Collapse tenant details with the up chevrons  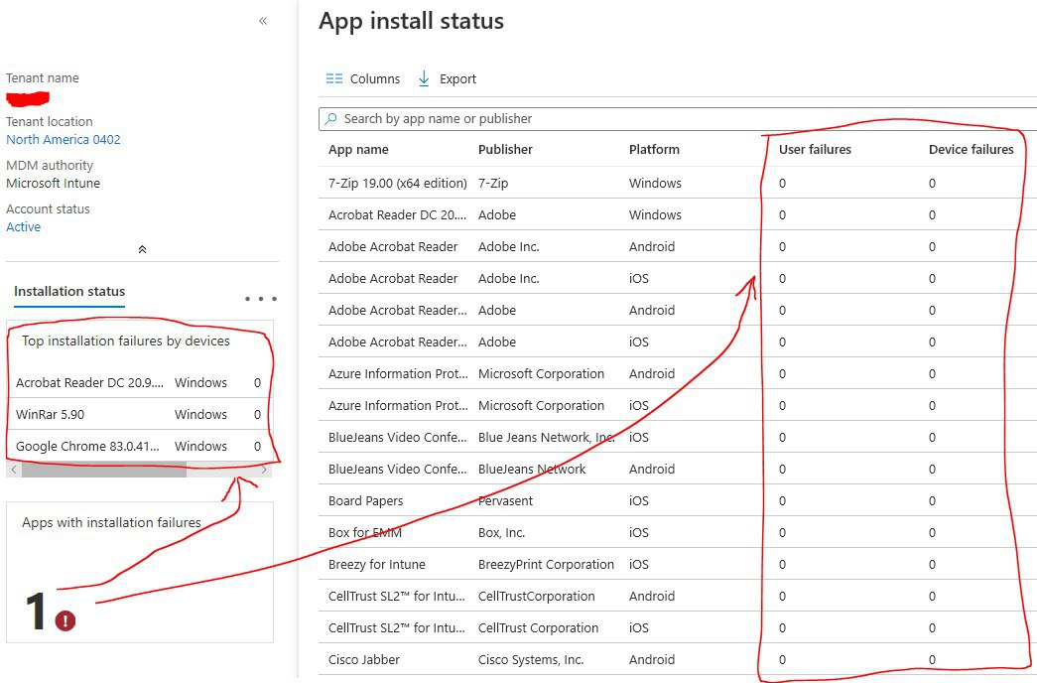(142, 249)
